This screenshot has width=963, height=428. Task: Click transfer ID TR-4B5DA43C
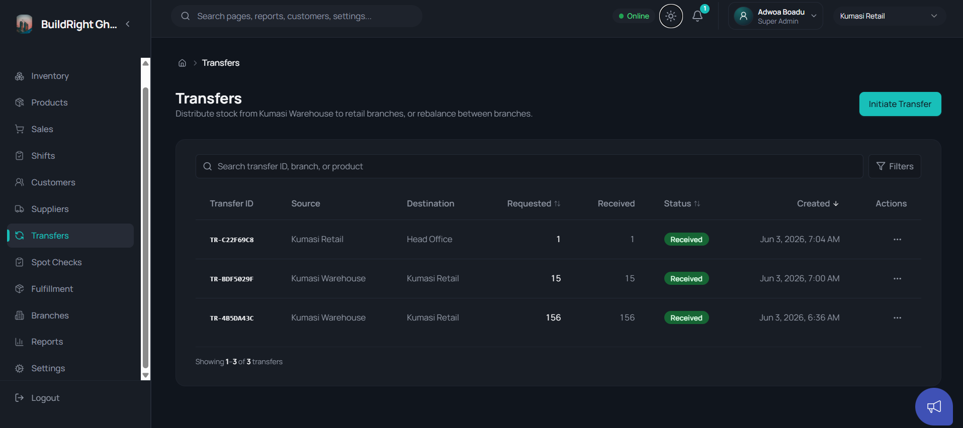tap(232, 318)
